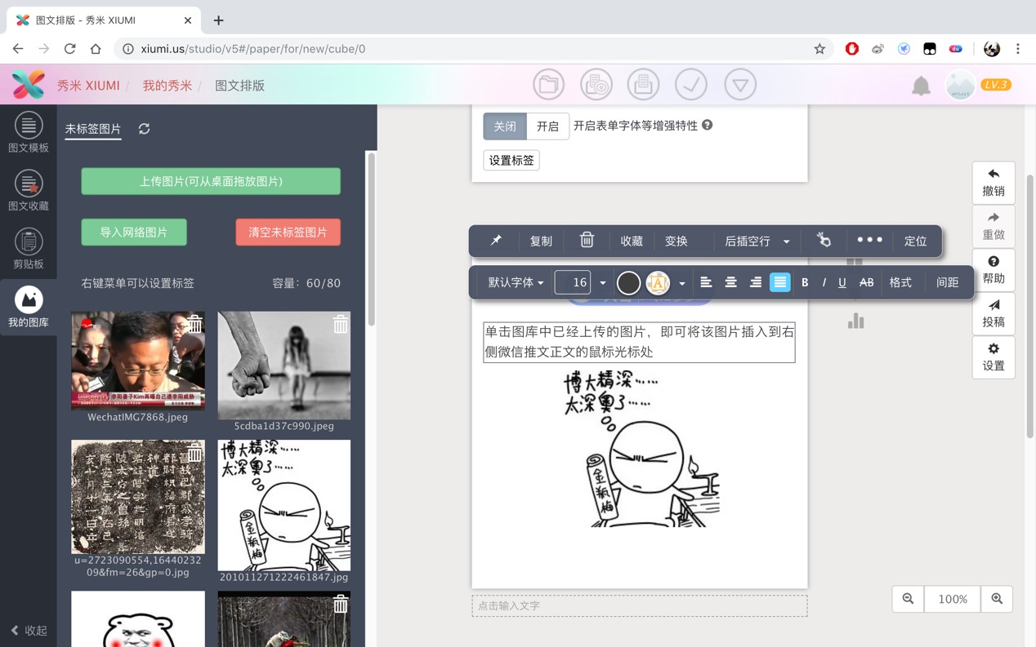The width and height of the screenshot is (1036, 647).
Task: Open the dark text color swatch
Action: coord(628,282)
